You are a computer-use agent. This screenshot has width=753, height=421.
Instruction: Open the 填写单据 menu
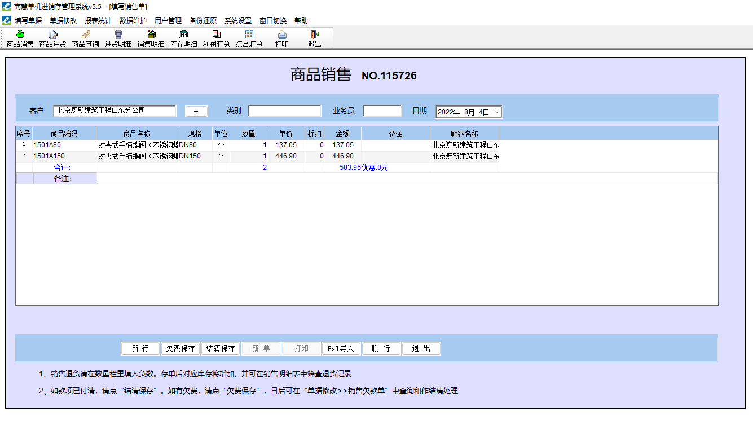28,20
